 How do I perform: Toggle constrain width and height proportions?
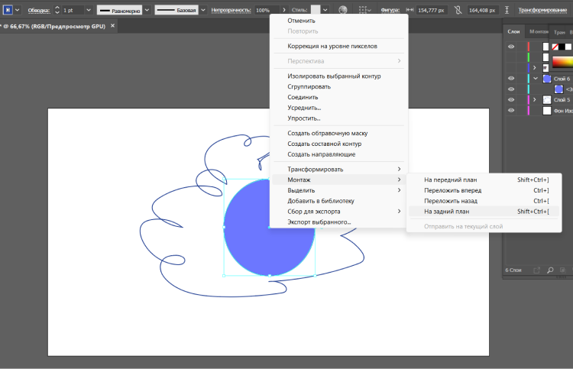tap(458, 10)
